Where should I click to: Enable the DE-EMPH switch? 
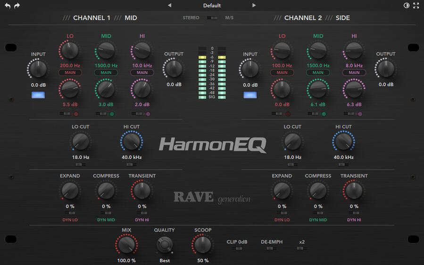(x=272, y=248)
